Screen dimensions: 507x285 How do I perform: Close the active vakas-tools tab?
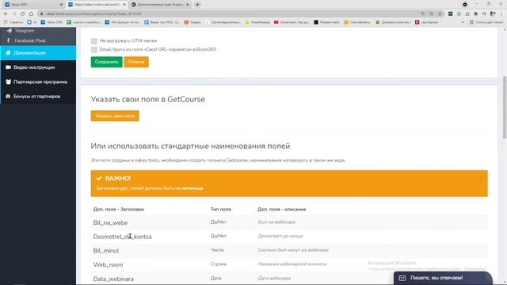124,5
